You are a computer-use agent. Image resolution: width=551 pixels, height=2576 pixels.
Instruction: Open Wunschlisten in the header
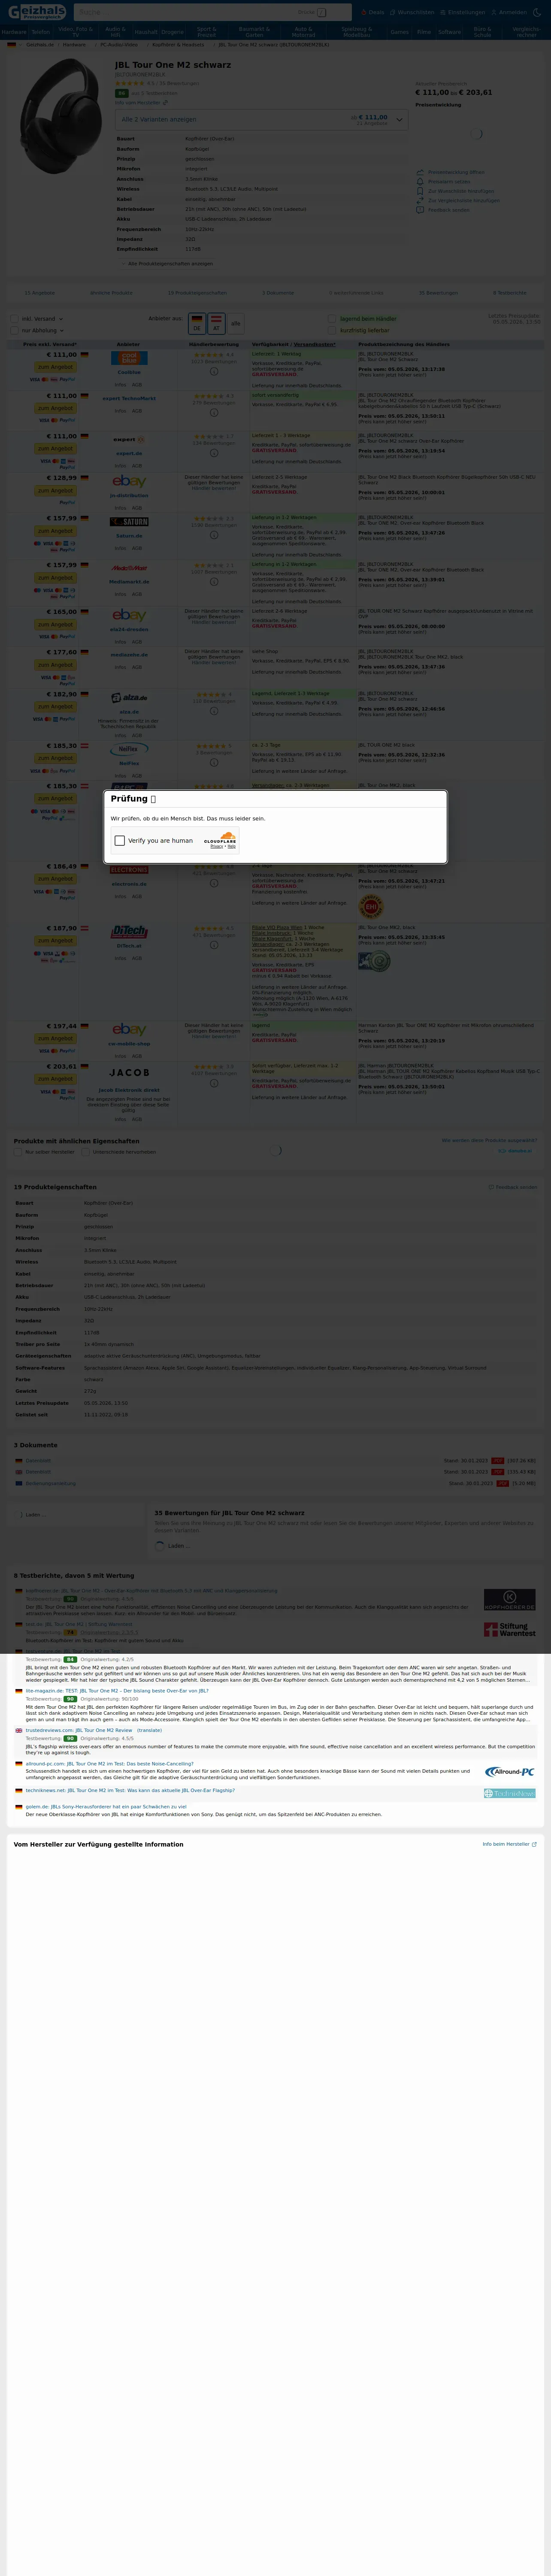[x=413, y=12]
